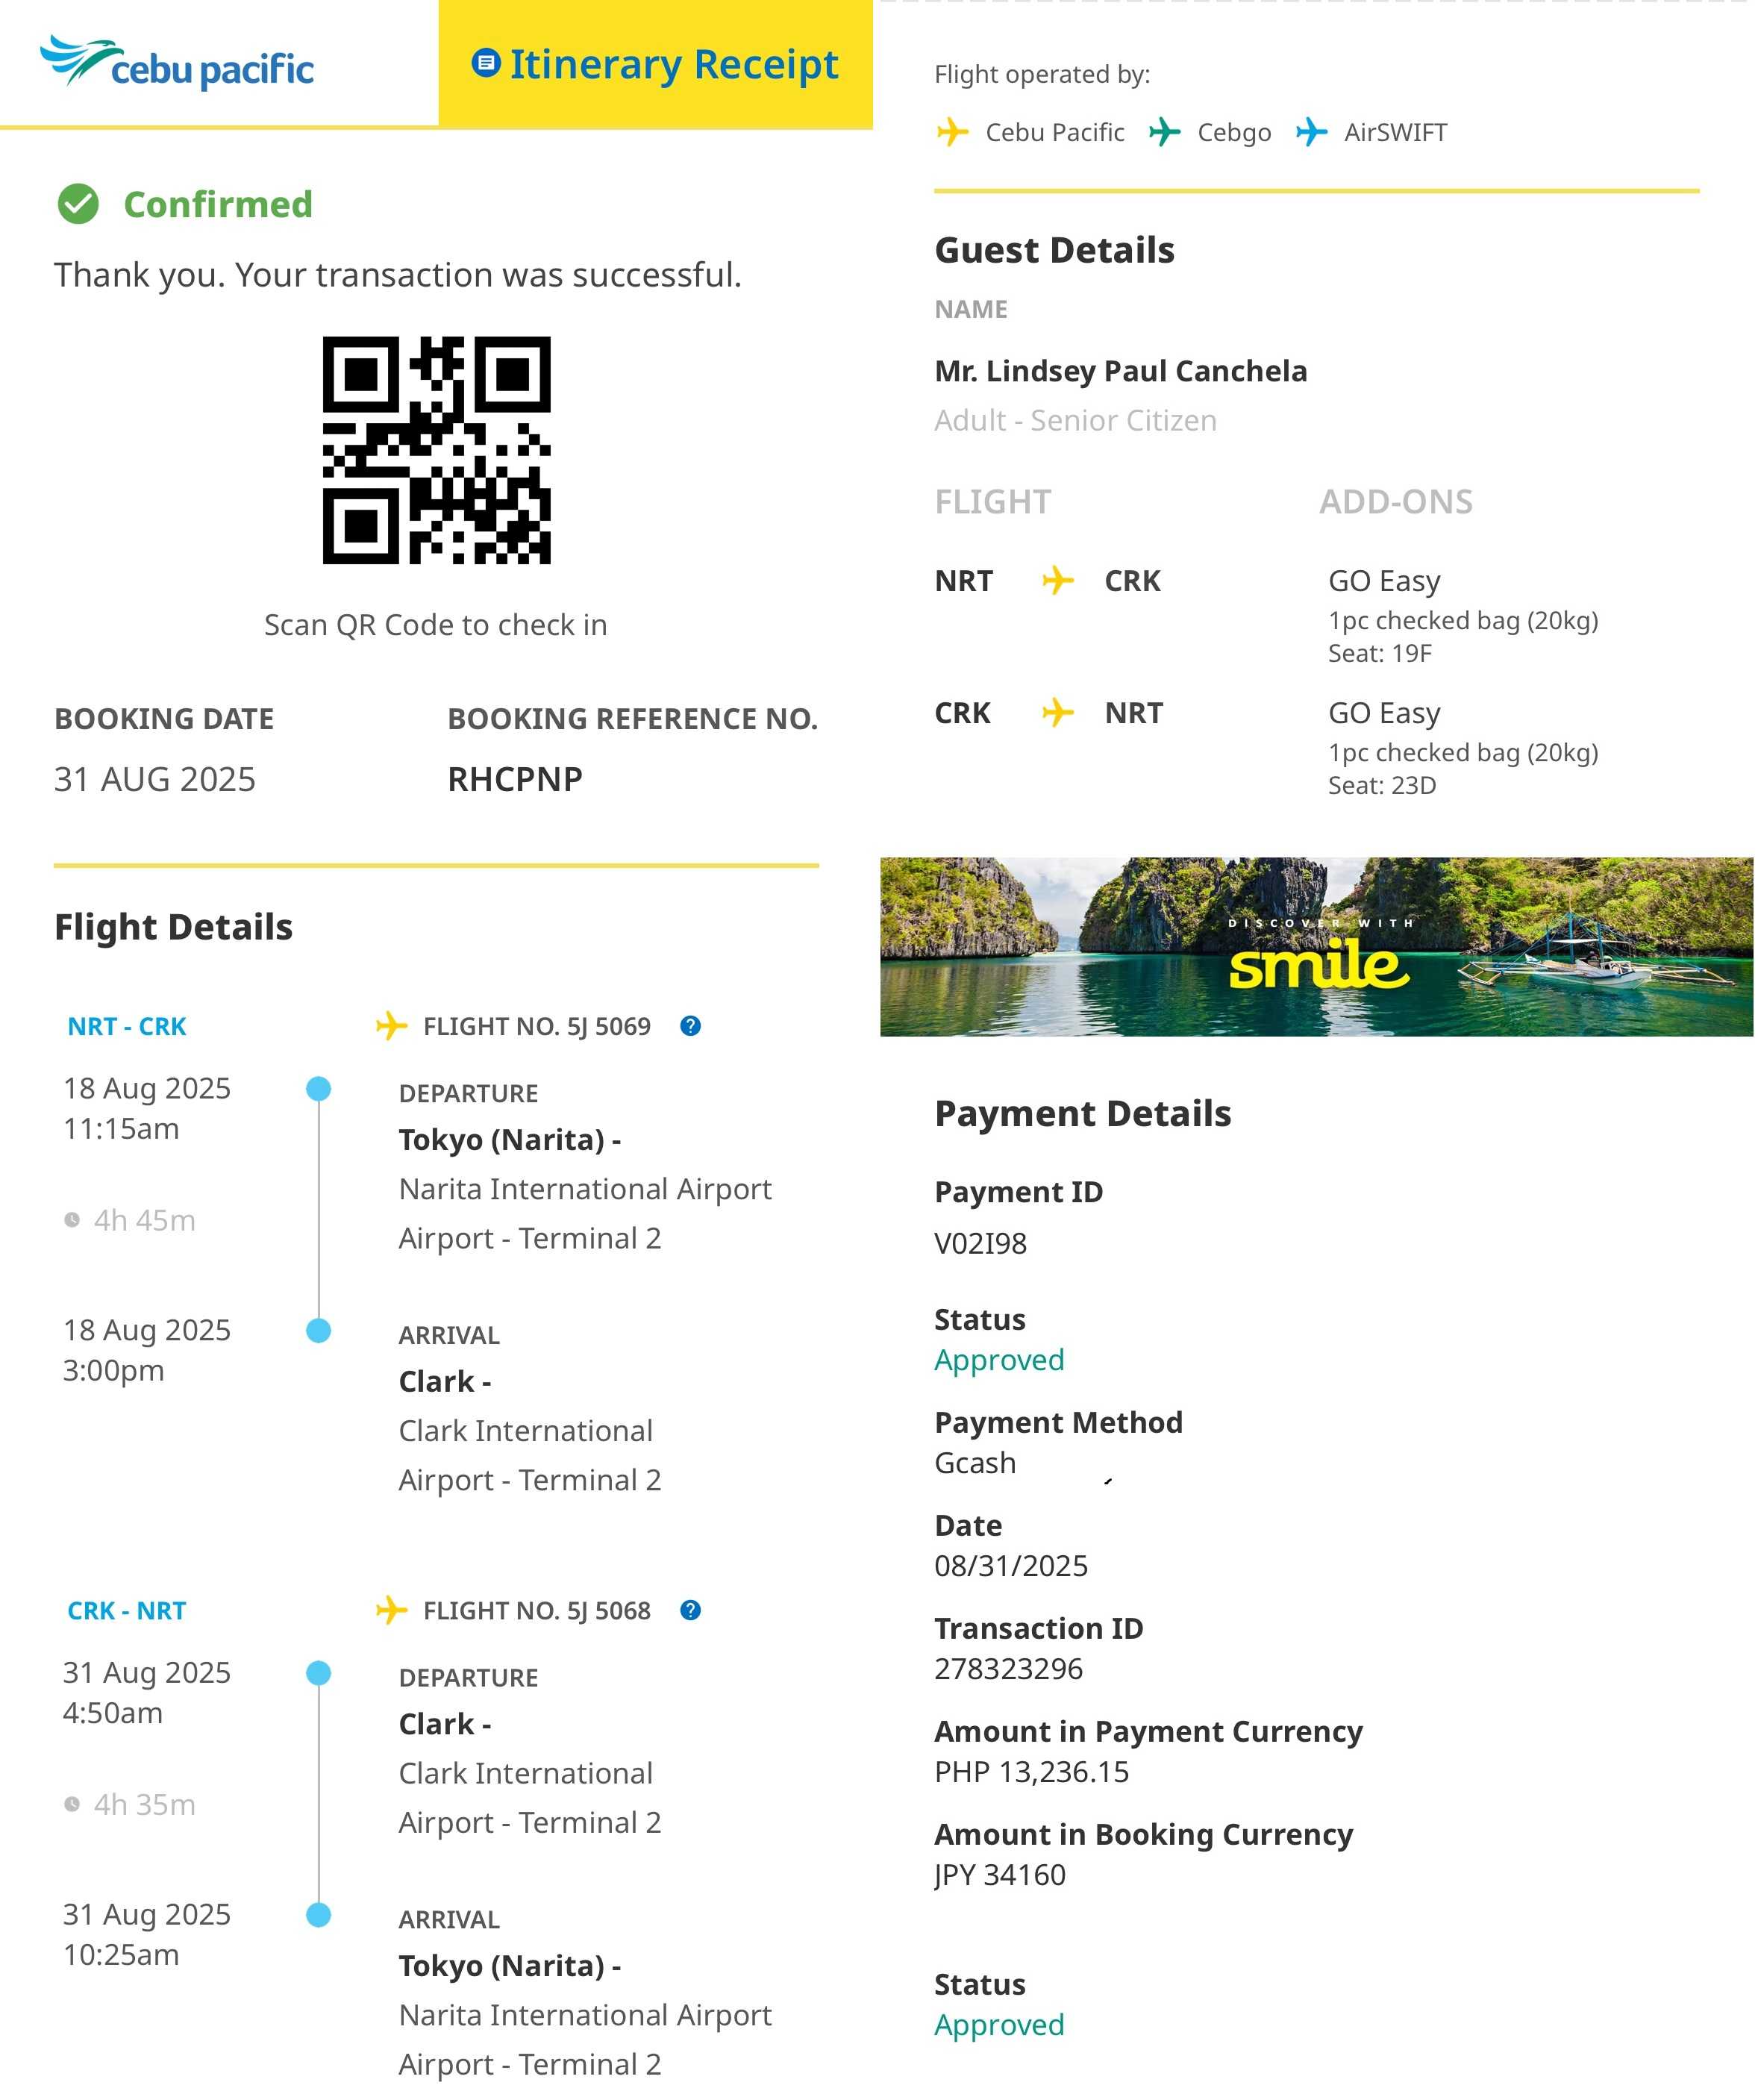
Task: Click the help icon beside Flight 5J 5069
Action: click(x=690, y=1026)
